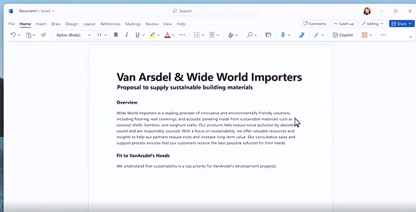This screenshot has height=212, width=416.
Task: Click the Find magnifier icon in the toolbar
Action: tap(250, 35)
